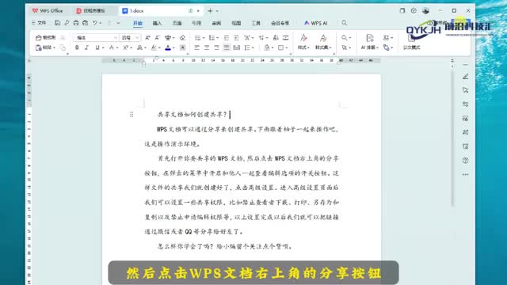The width and height of the screenshot is (507, 285).
Task: Switch to References tab
Action: click(x=196, y=23)
